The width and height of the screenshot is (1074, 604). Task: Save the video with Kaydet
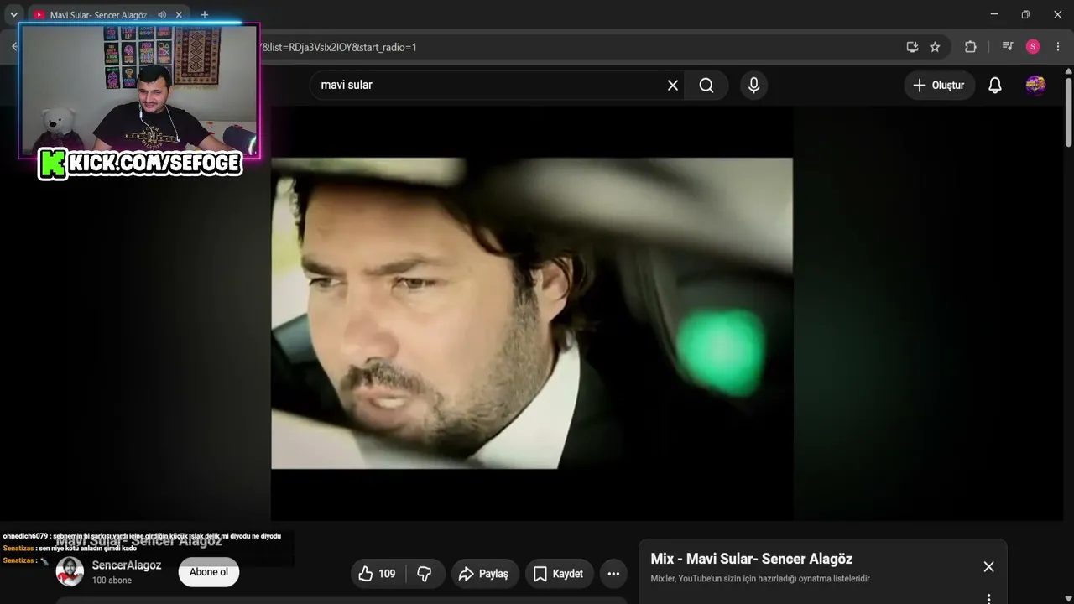[560, 574]
